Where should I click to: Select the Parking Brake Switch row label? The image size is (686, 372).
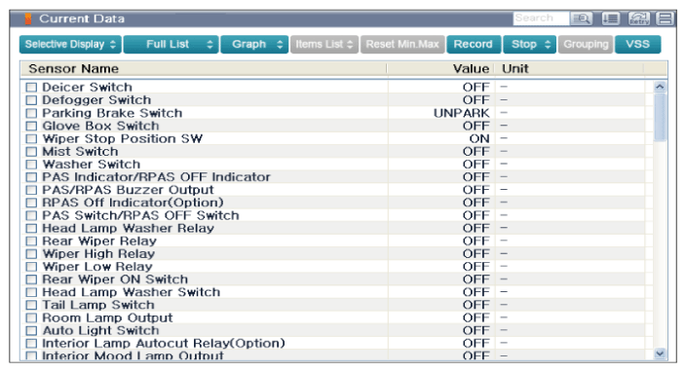pyautogui.click(x=112, y=113)
